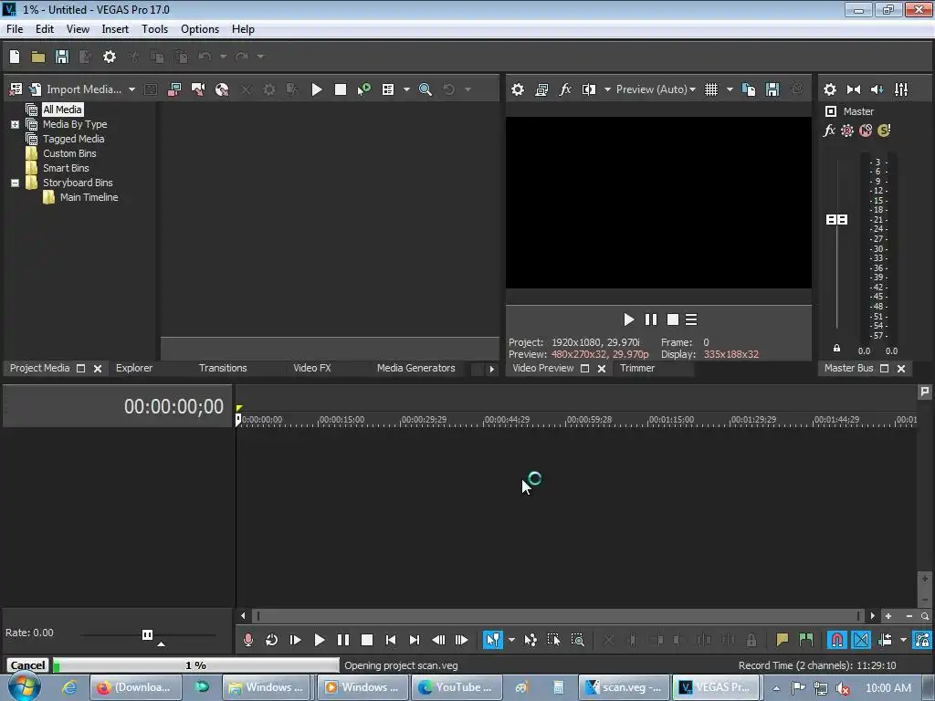Select the Normal Edit tool

tap(492, 640)
